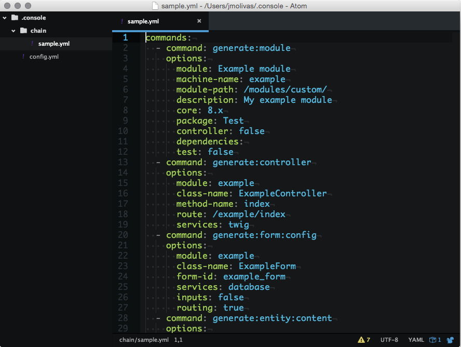
Task: Open sample.yml in the tree view
Action: point(54,44)
